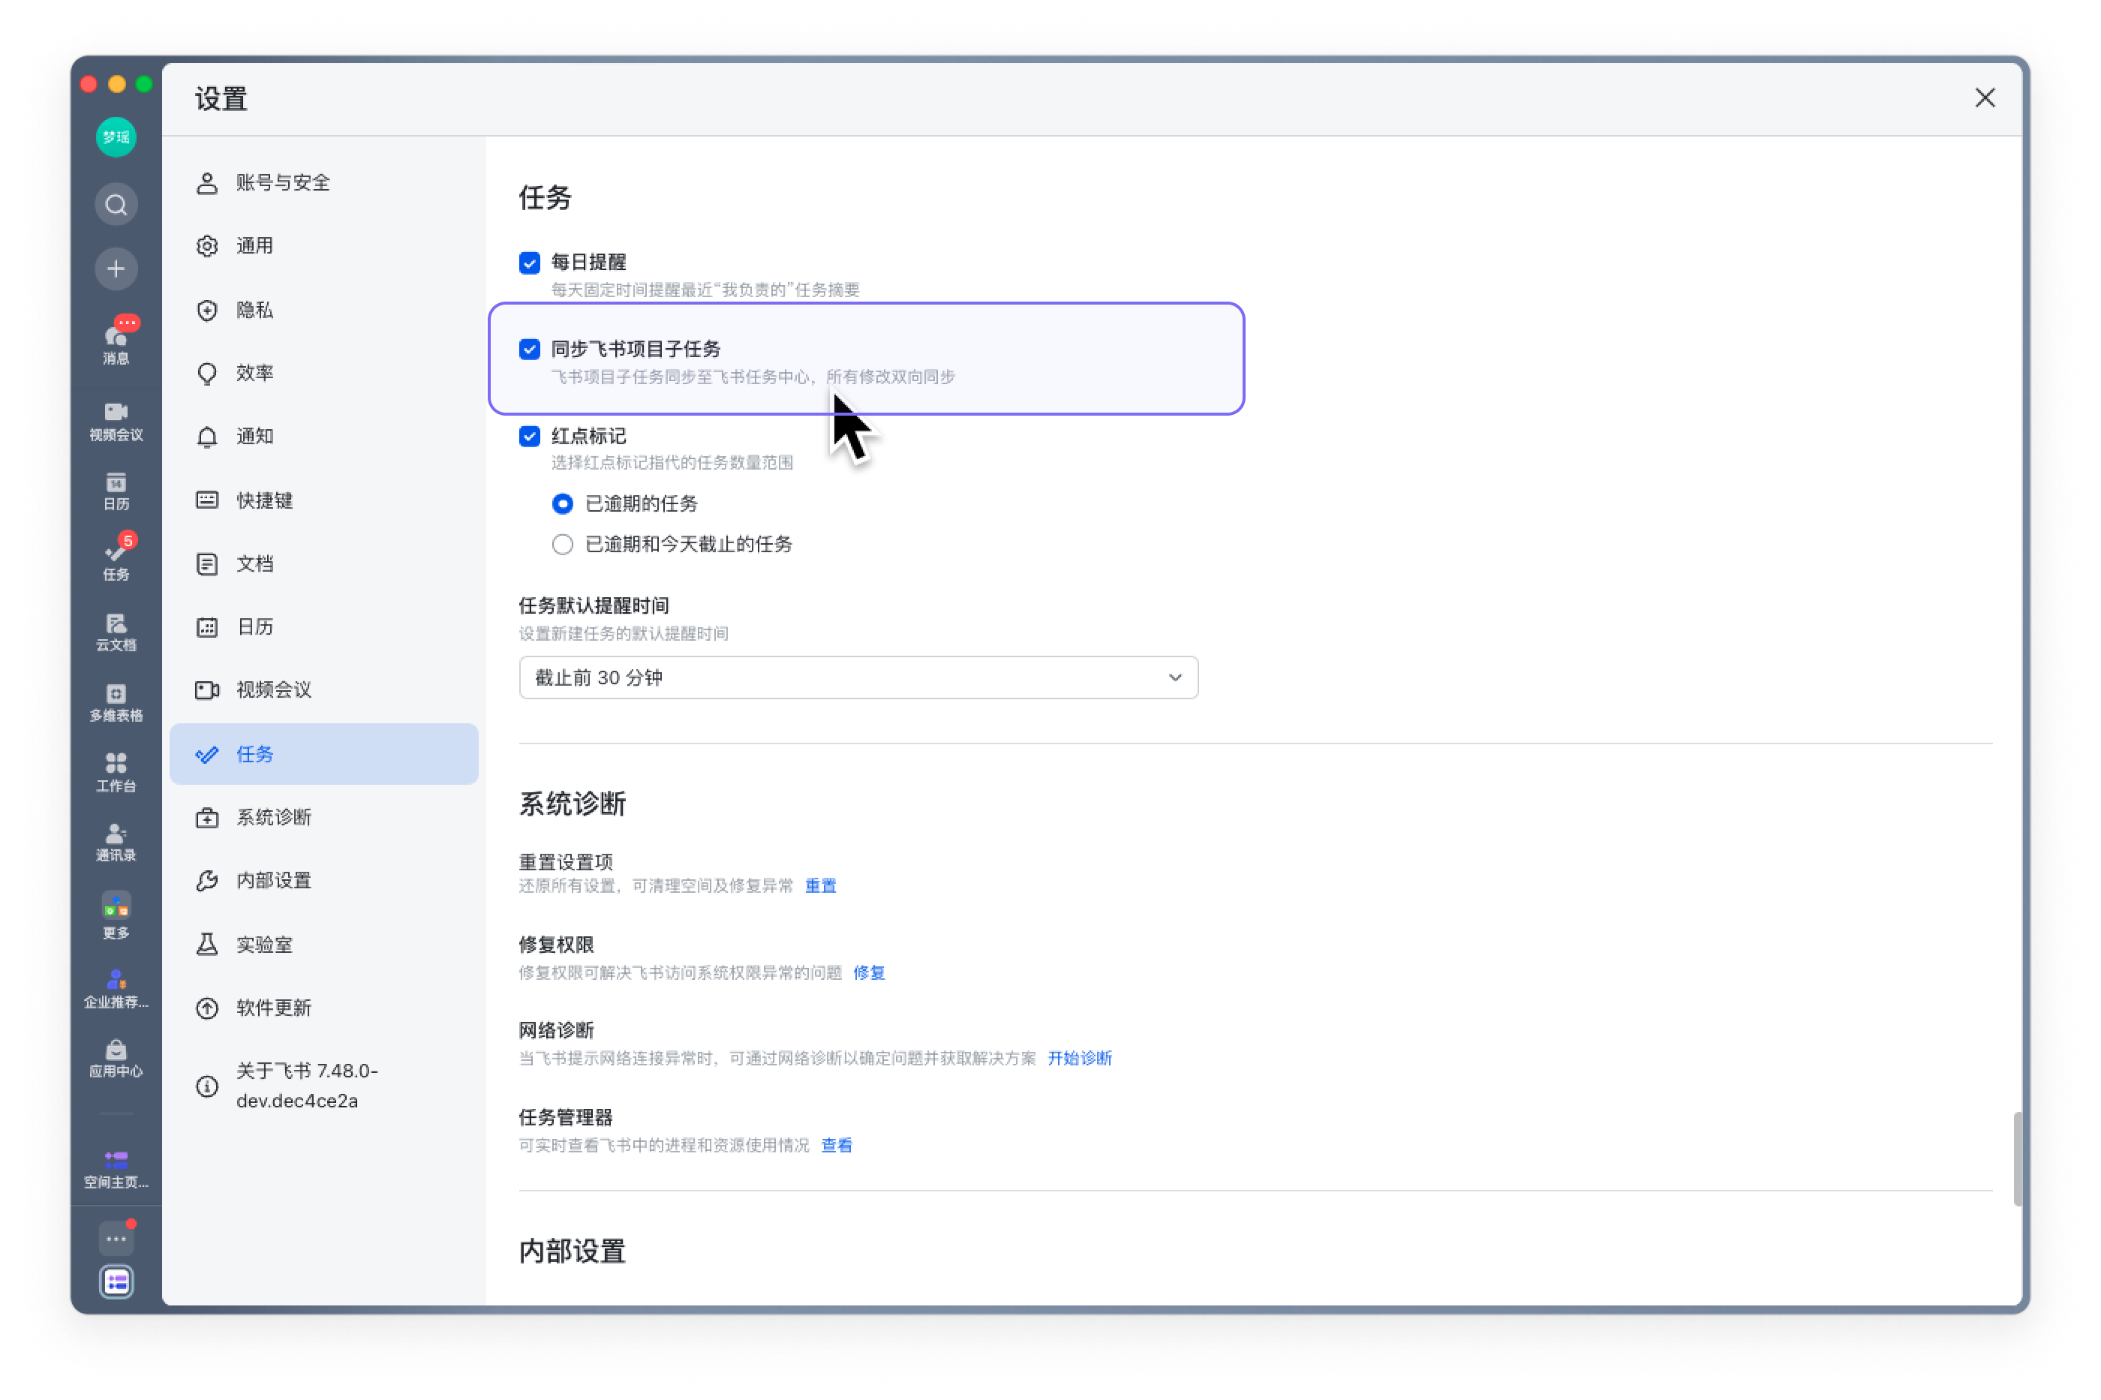Click the 重置设置项 label

565,861
